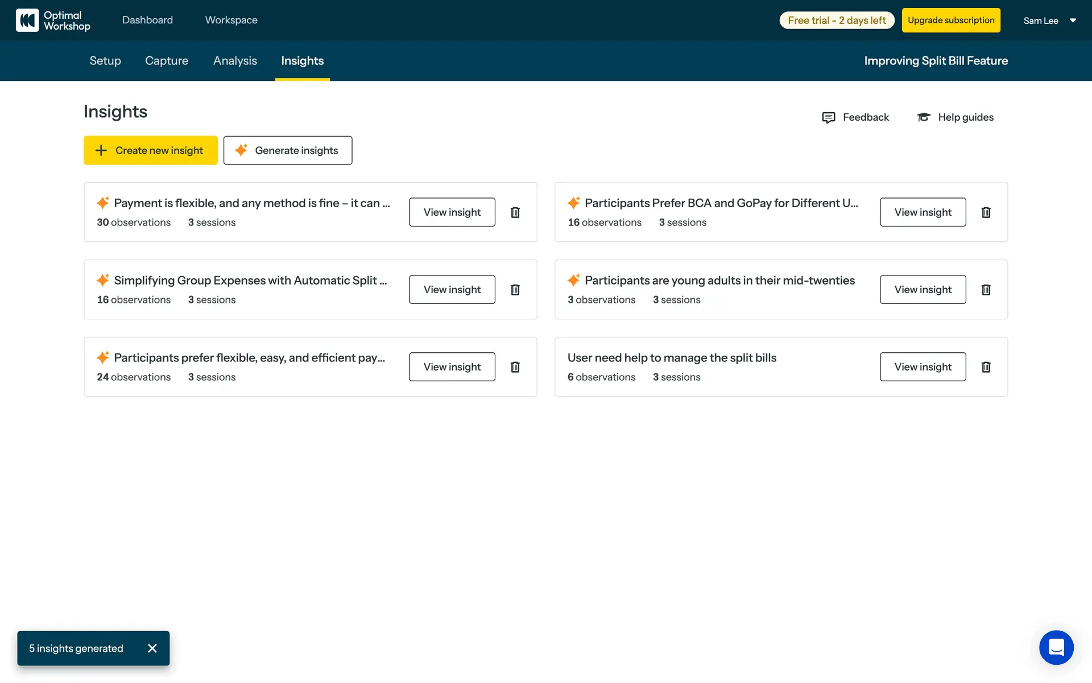This screenshot has width=1092, height=683.
Task: Delete 'Participants prefer flexible, easy' insight
Action: (x=515, y=367)
